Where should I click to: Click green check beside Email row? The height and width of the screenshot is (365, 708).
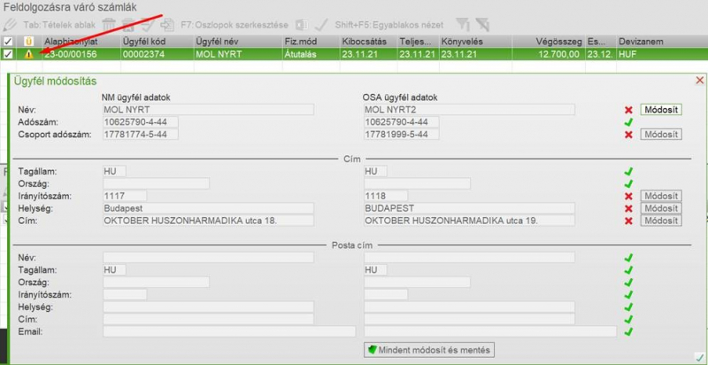628,331
